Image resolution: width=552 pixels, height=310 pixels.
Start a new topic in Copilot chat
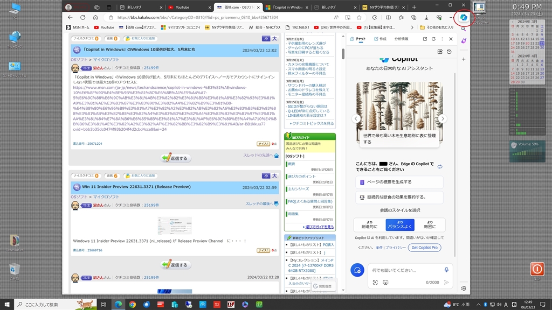pyautogui.click(x=357, y=270)
